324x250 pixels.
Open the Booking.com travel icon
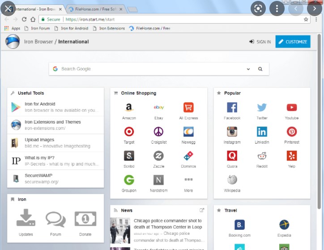(239, 225)
